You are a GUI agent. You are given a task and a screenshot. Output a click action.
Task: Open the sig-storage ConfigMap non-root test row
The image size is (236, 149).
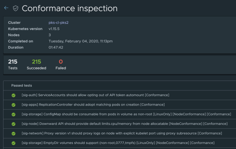point(120,114)
